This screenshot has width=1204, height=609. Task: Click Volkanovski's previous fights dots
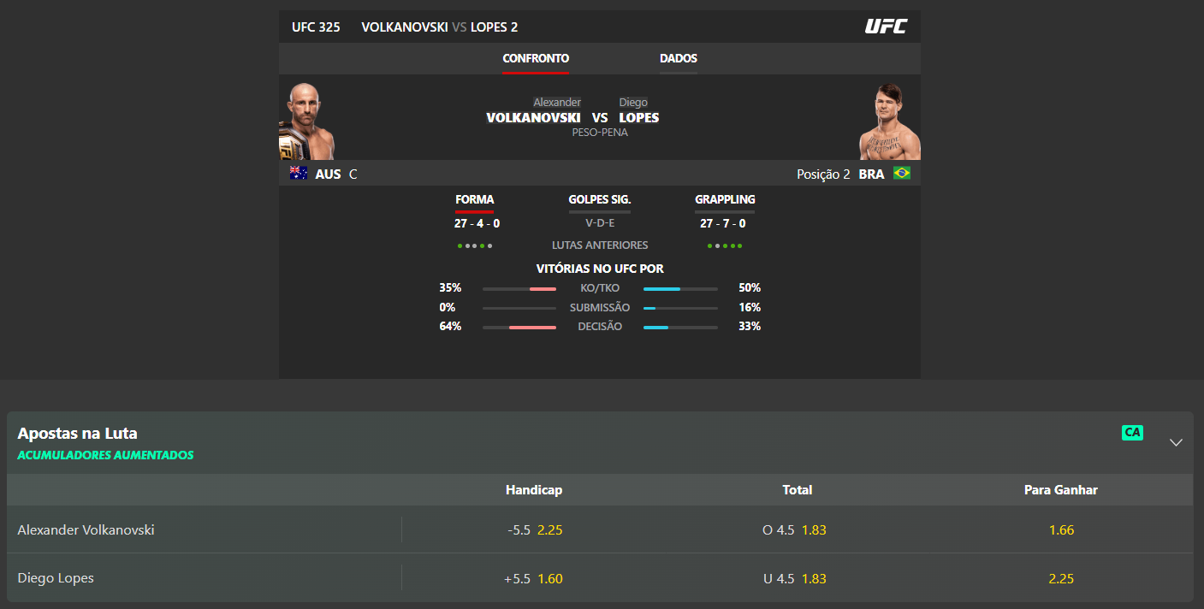[x=475, y=246]
